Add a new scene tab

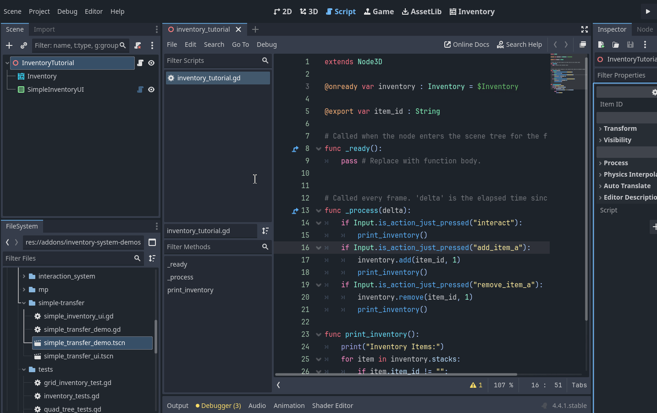click(x=255, y=29)
